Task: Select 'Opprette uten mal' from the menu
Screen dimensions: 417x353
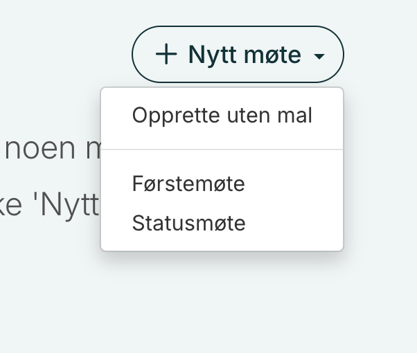Action: 222,115
